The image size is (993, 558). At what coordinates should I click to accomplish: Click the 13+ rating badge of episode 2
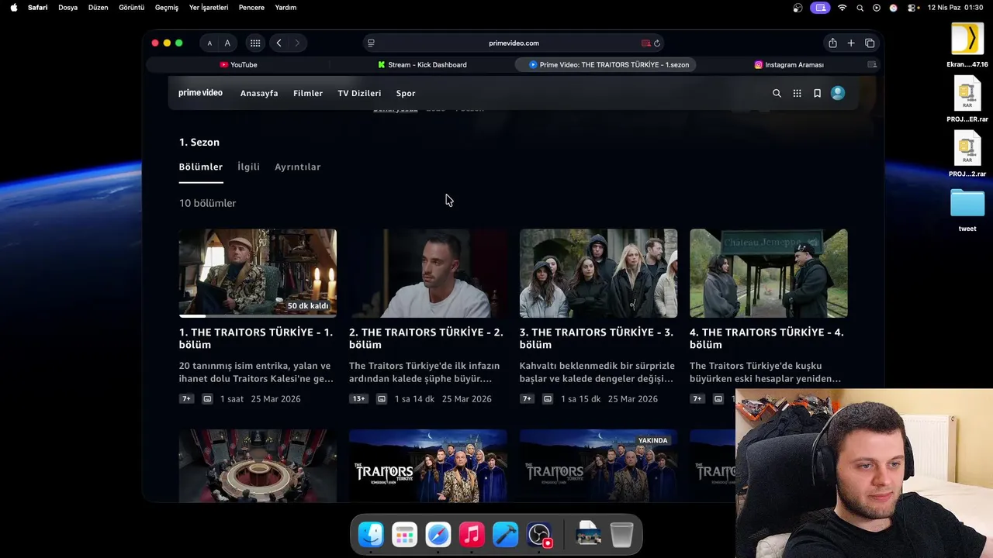(358, 399)
